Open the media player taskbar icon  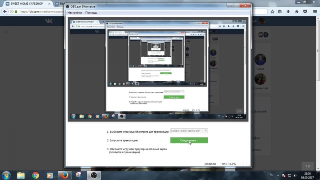50,175
